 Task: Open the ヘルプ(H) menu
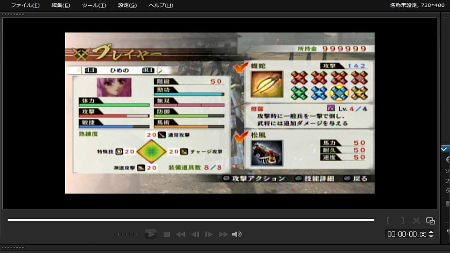(x=161, y=5)
